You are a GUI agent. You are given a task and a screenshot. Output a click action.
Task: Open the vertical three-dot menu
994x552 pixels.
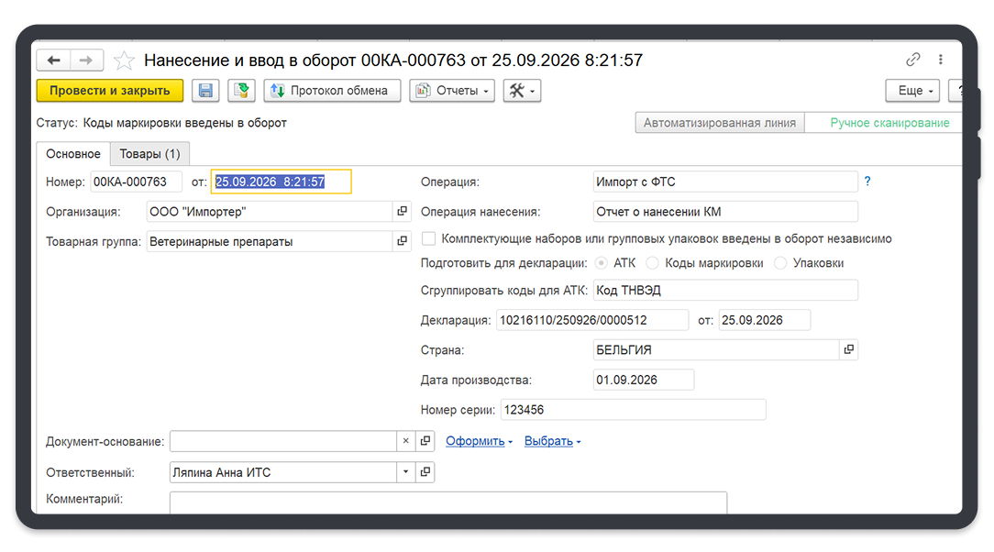coord(941,60)
